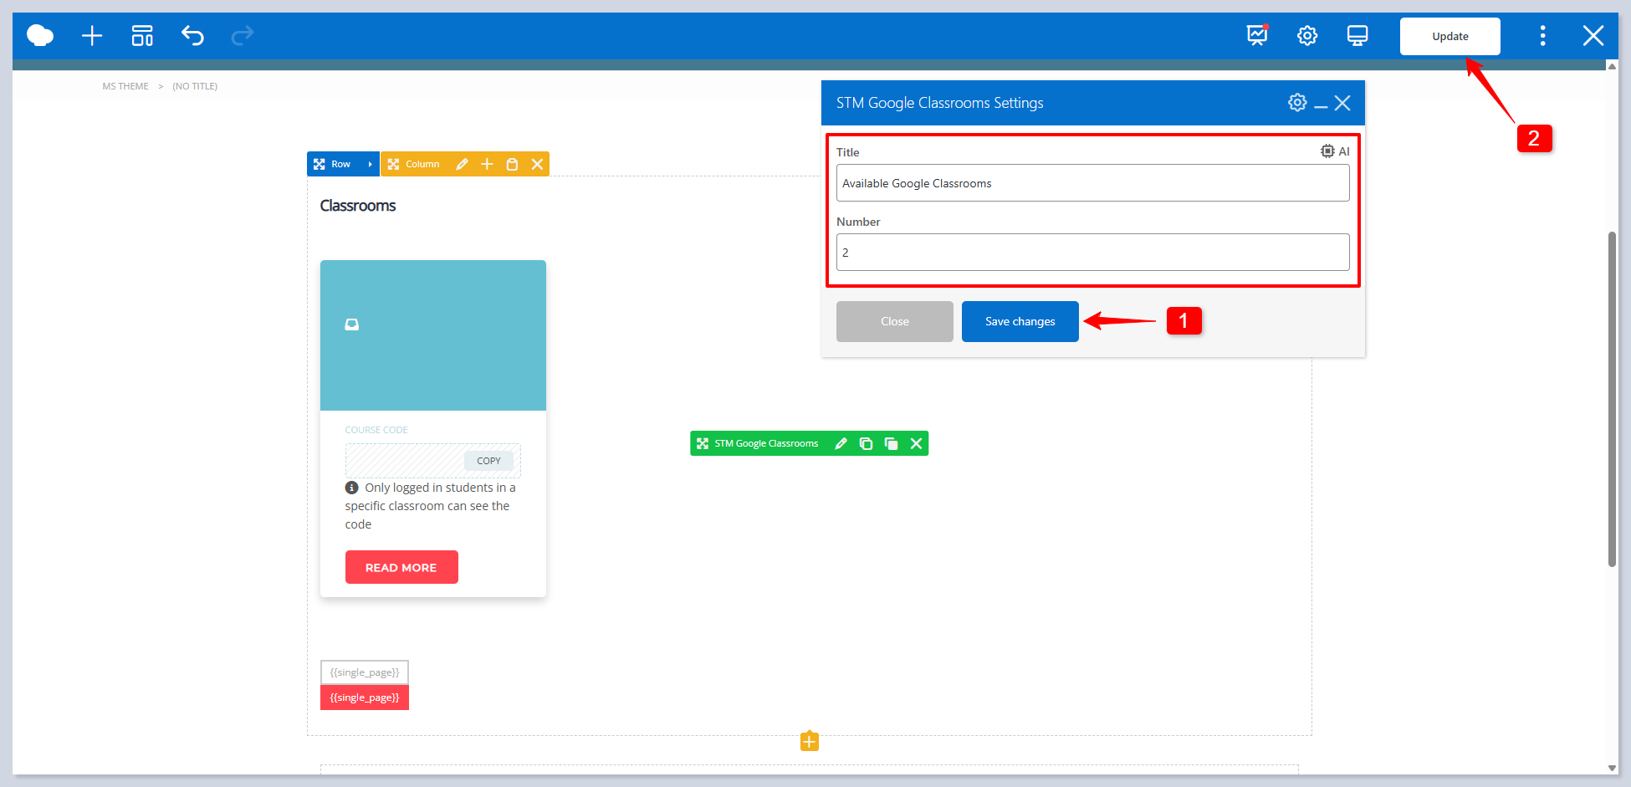The height and width of the screenshot is (787, 1631).
Task: Click the Update button
Action: tap(1449, 37)
